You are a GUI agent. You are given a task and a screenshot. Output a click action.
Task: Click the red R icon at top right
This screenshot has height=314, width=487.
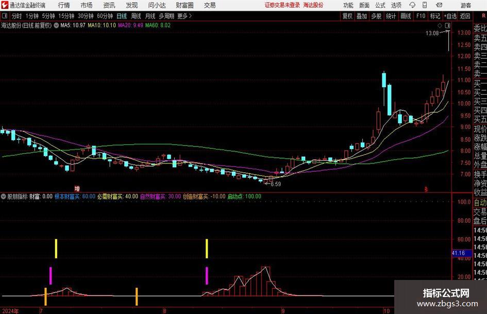click(483, 16)
